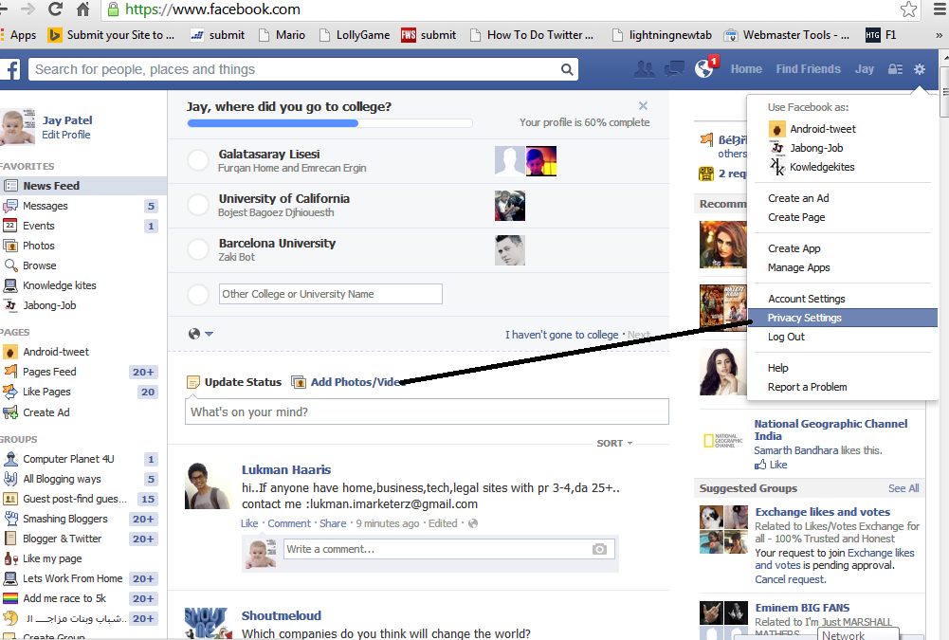Select Privacy Settings from the gear menu
949x640 pixels.
[803, 317]
